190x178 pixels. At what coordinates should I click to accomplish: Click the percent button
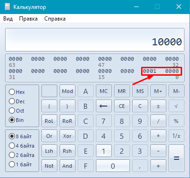click(176, 121)
